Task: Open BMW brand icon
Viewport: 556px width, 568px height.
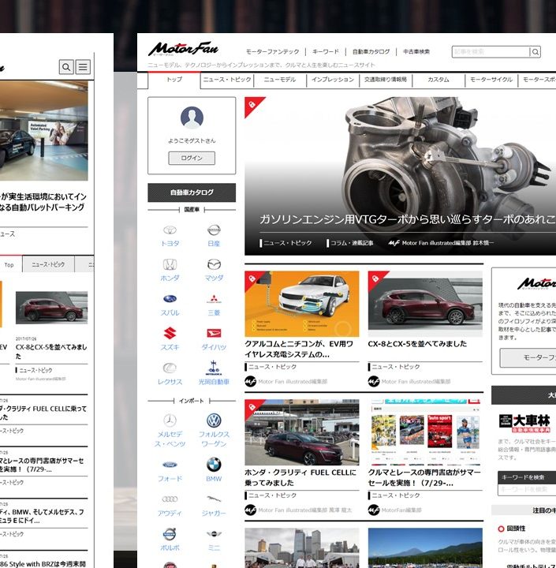Action: (x=214, y=465)
